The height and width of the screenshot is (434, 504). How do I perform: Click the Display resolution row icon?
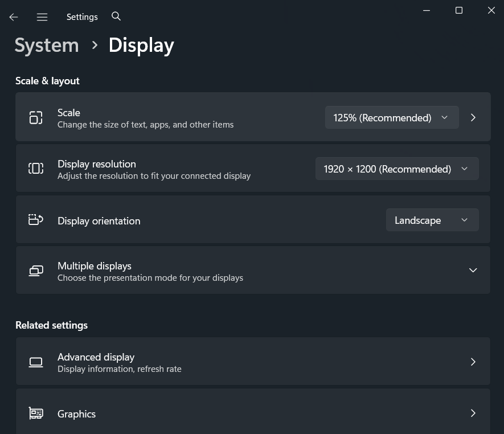point(36,169)
